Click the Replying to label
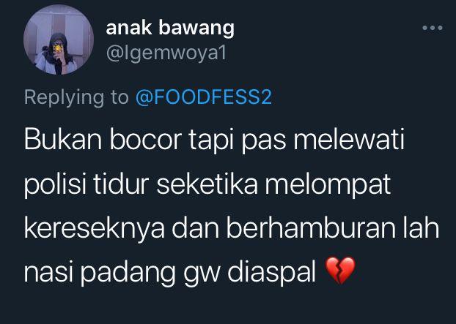Image resolution: width=456 pixels, height=324 pixels. coord(76,98)
